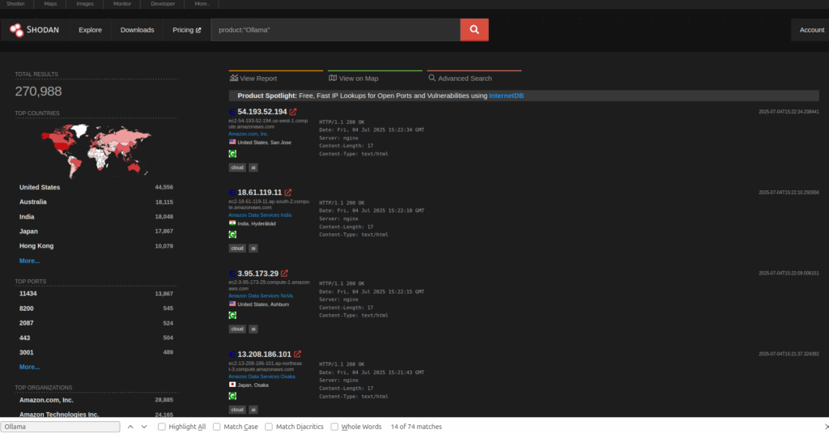Click the cloud tag under 3.95.173.29
Screen dimensions: 829x434
coord(237,329)
